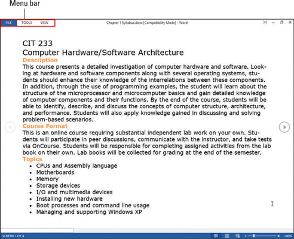Switch to Print Layout view in the status bar
Screen dimensions: 294x239
coord(226,236)
